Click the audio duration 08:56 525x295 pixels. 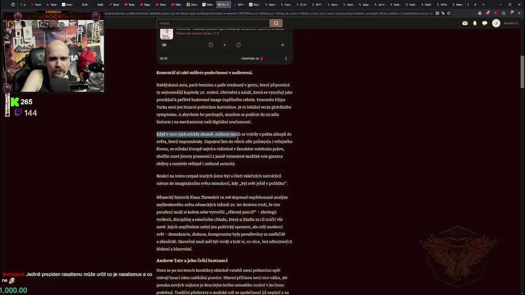pos(164,59)
